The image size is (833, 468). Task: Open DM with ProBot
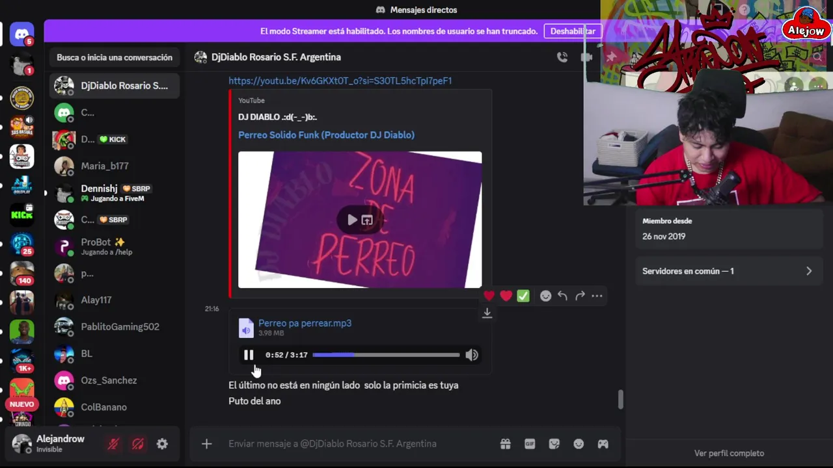pyautogui.click(x=115, y=246)
